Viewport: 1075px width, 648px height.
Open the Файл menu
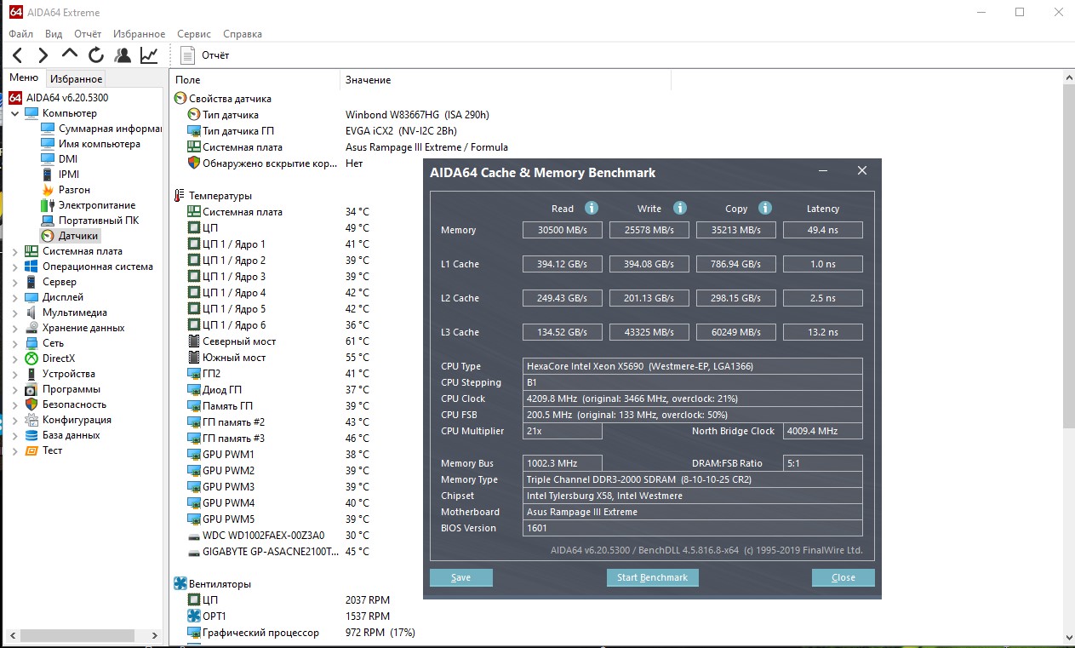(21, 34)
